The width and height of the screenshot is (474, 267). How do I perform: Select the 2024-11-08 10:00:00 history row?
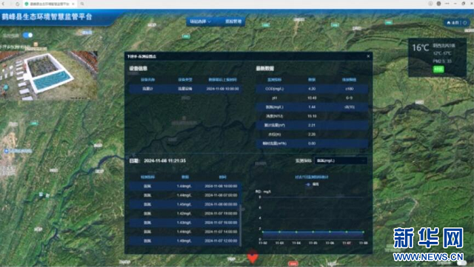[x=184, y=186]
